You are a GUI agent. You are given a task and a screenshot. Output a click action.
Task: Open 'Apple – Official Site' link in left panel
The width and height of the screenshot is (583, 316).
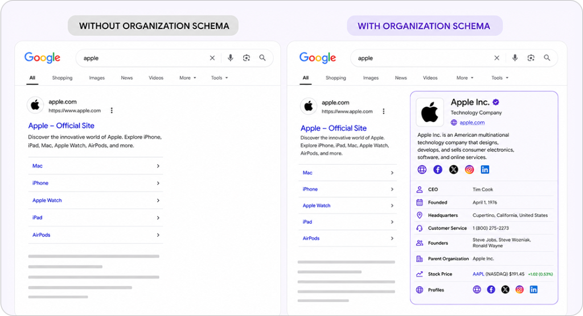click(x=61, y=126)
